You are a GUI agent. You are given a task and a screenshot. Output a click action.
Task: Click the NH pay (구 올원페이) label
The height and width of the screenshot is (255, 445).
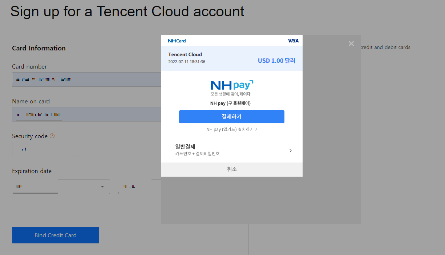[230, 103]
